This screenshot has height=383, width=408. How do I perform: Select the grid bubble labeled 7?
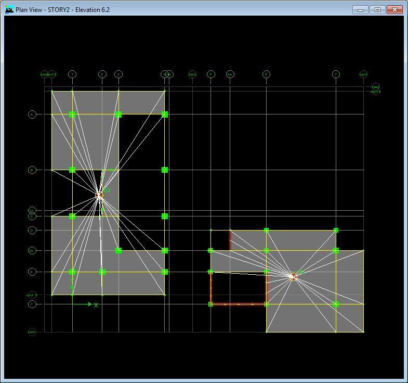[336, 74]
